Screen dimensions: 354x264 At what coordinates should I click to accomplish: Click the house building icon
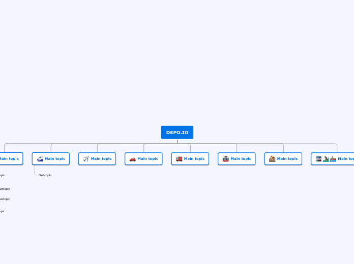tap(272, 159)
